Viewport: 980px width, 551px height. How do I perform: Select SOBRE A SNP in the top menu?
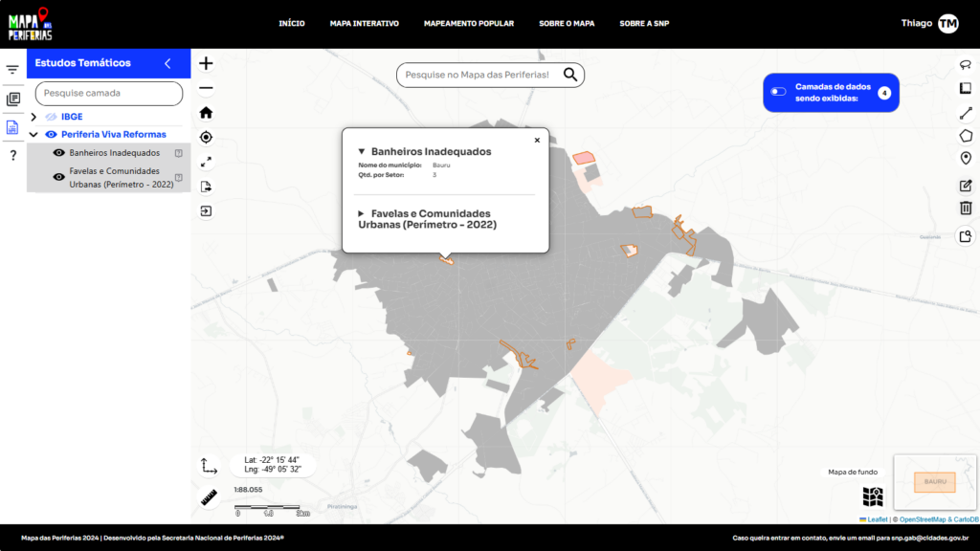coord(644,24)
